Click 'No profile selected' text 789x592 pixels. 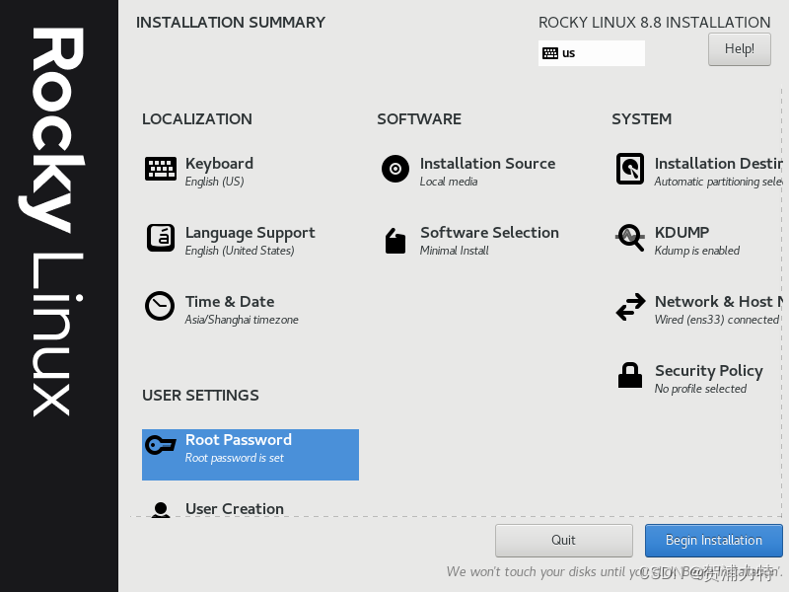coord(700,389)
